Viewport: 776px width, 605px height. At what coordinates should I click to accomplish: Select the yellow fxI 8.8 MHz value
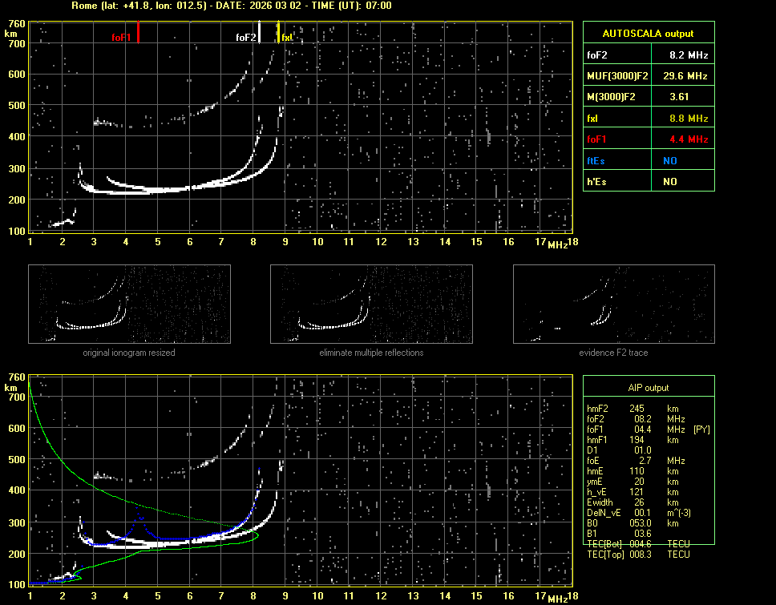[x=688, y=119]
